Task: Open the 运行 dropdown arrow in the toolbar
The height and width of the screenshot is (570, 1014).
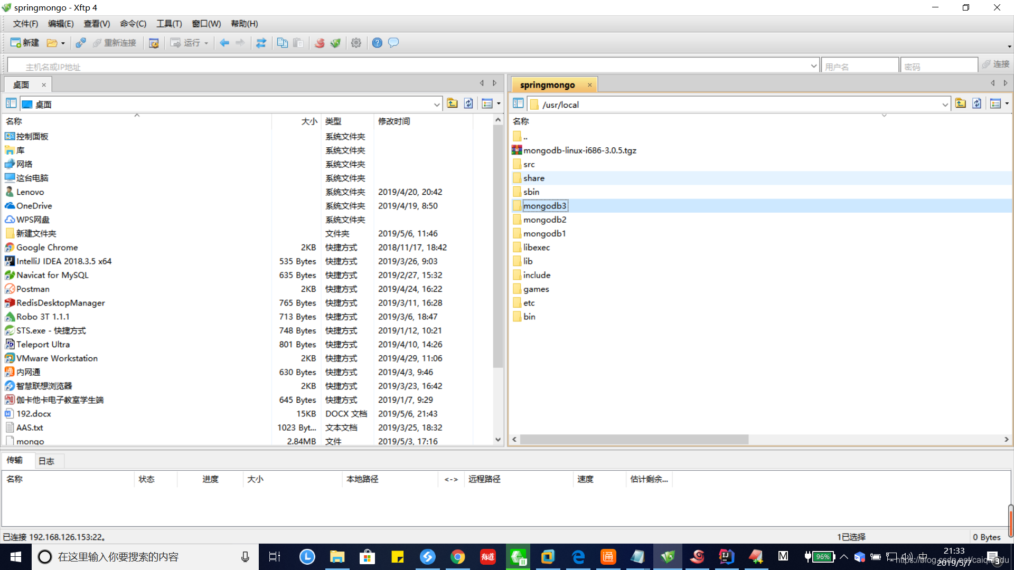Action: [206, 43]
